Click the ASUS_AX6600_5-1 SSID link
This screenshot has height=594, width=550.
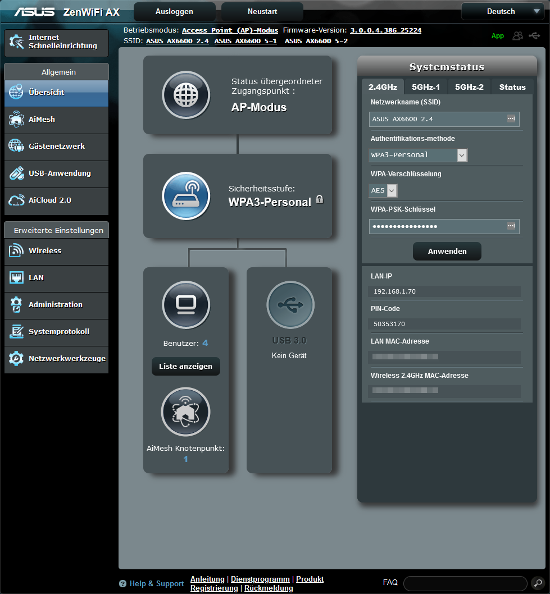[x=246, y=41]
